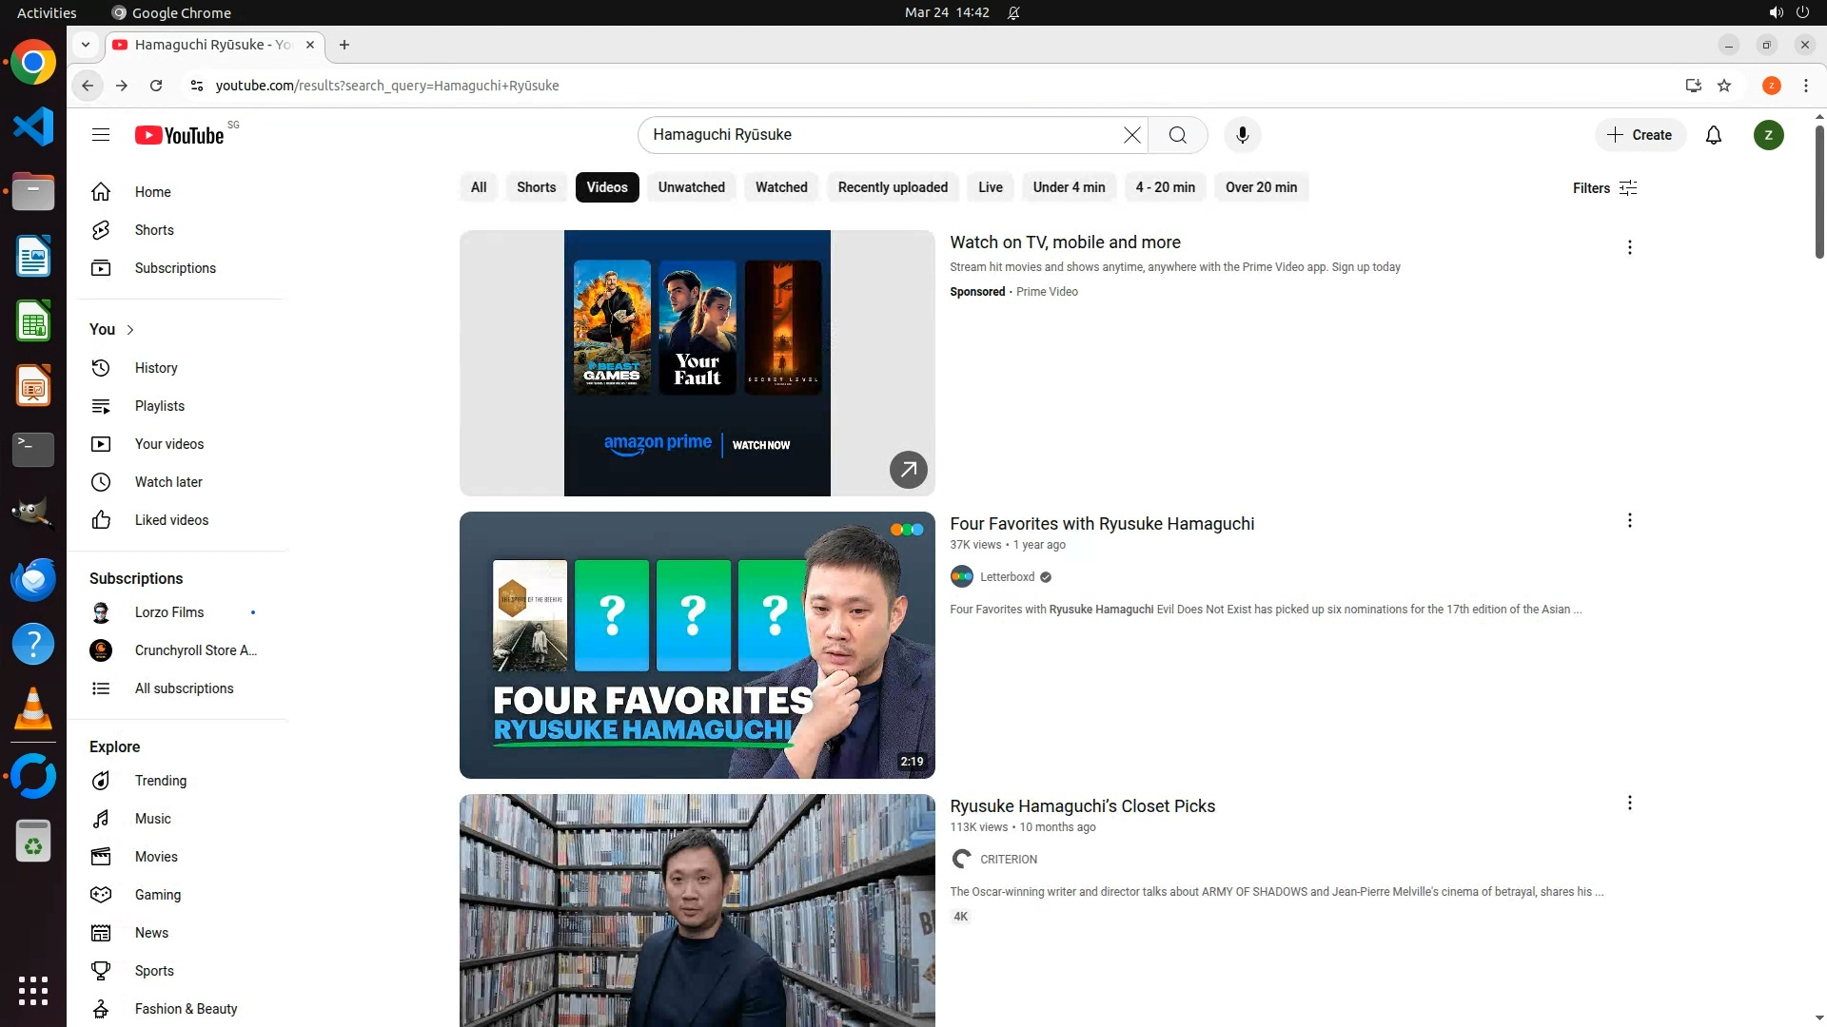The width and height of the screenshot is (1827, 1027).
Task: Open the hamburger guide menu
Action: coord(101,135)
